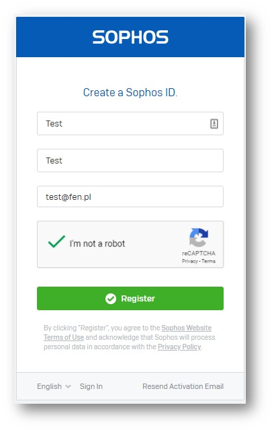Click the reCAPTCHA Privacy link
This screenshot has height=432, width=274.
coord(190,261)
